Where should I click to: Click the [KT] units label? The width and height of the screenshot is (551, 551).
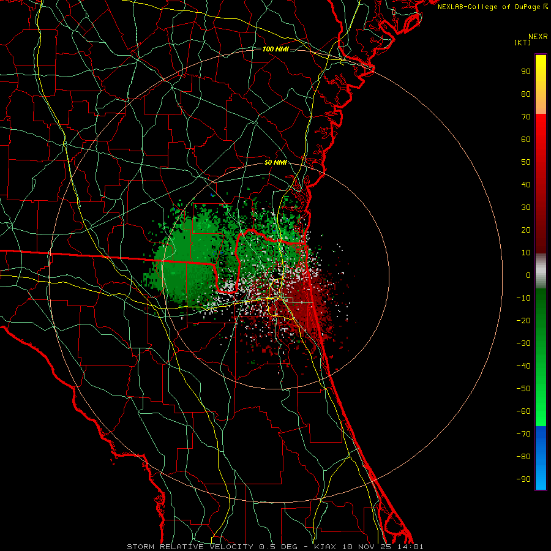(523, 42)
